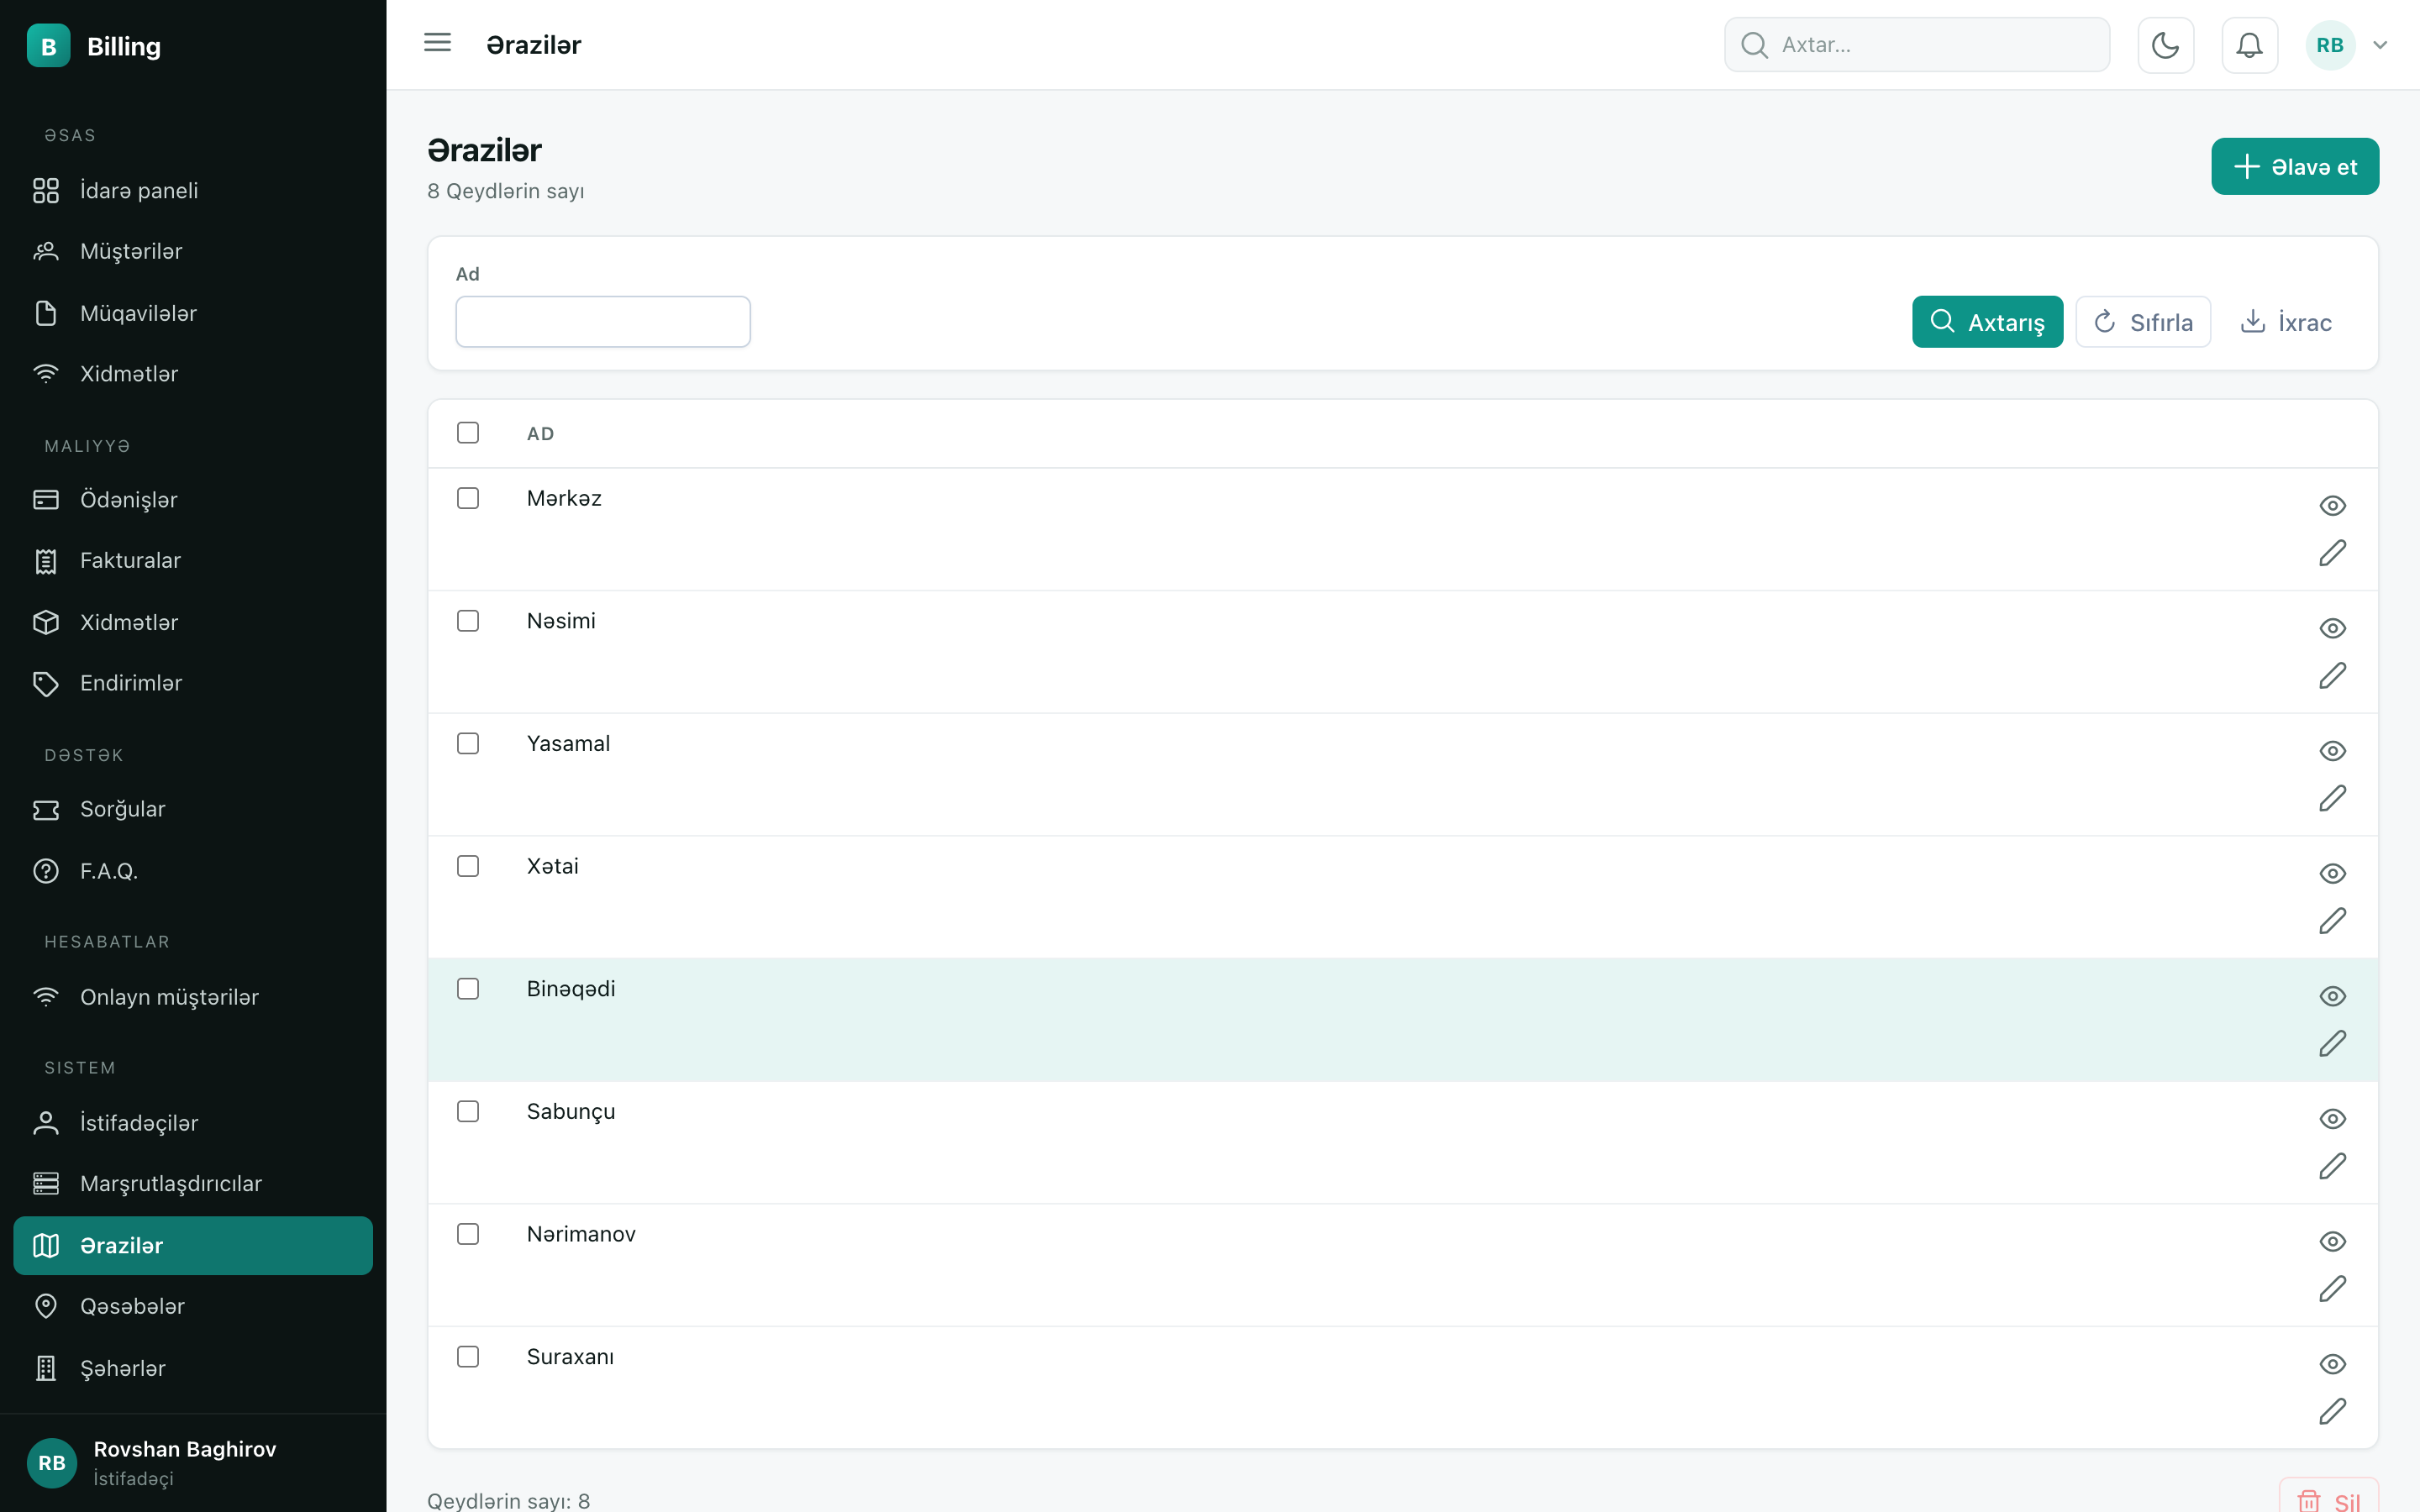2420x1512 pixels.
Task: Toggle the hamburger sidebar menu icon
Action: (x=437, y=43)
